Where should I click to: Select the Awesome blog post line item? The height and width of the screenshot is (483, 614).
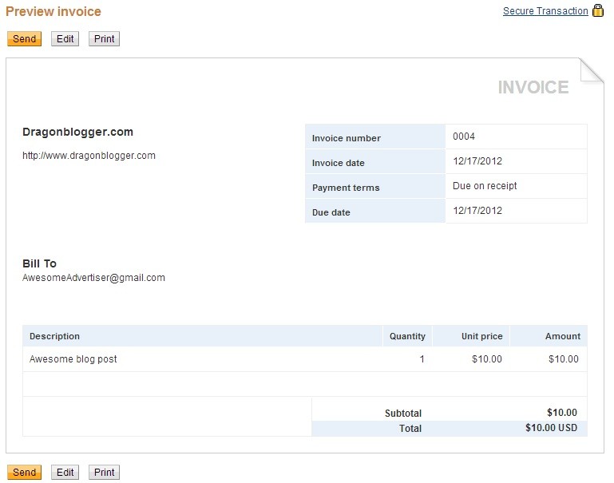pos(73,359)
